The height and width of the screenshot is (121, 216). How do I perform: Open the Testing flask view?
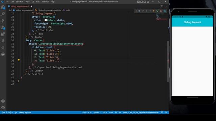click(x=3, y=41)
